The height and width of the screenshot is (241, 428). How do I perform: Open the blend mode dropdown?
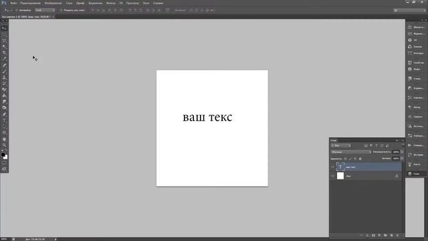coord(351,152)
